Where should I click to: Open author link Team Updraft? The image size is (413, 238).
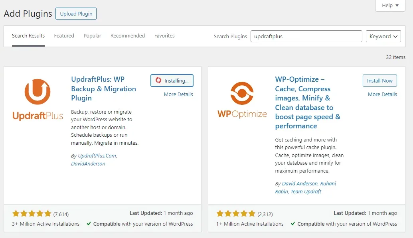(306, 191)
